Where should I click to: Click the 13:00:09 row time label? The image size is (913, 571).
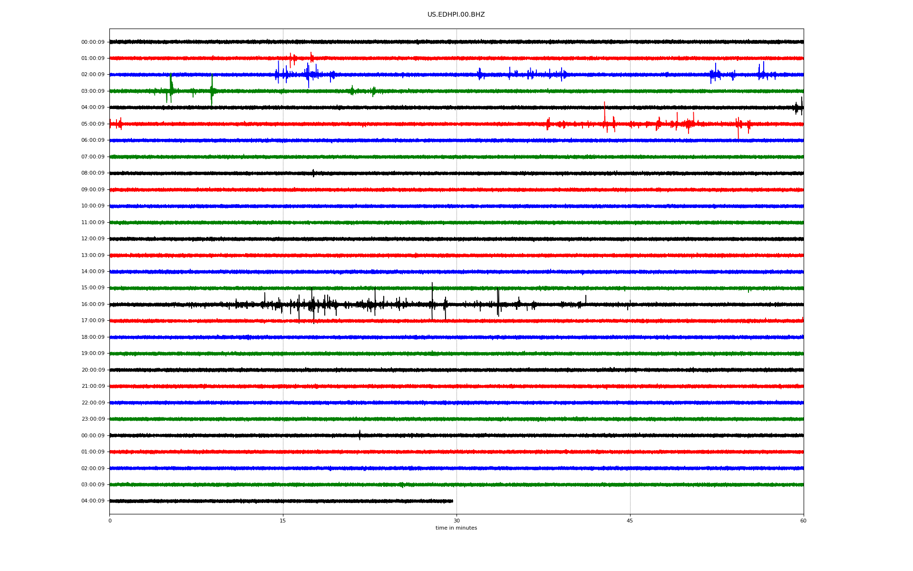(93, 255)
